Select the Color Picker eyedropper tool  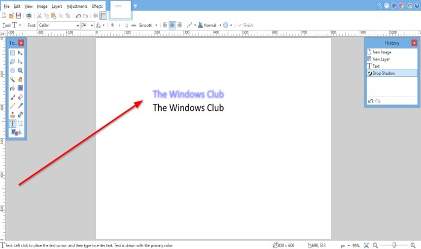20,106
